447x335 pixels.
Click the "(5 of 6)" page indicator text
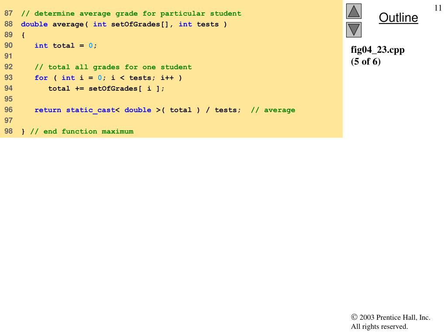point(365,61)
